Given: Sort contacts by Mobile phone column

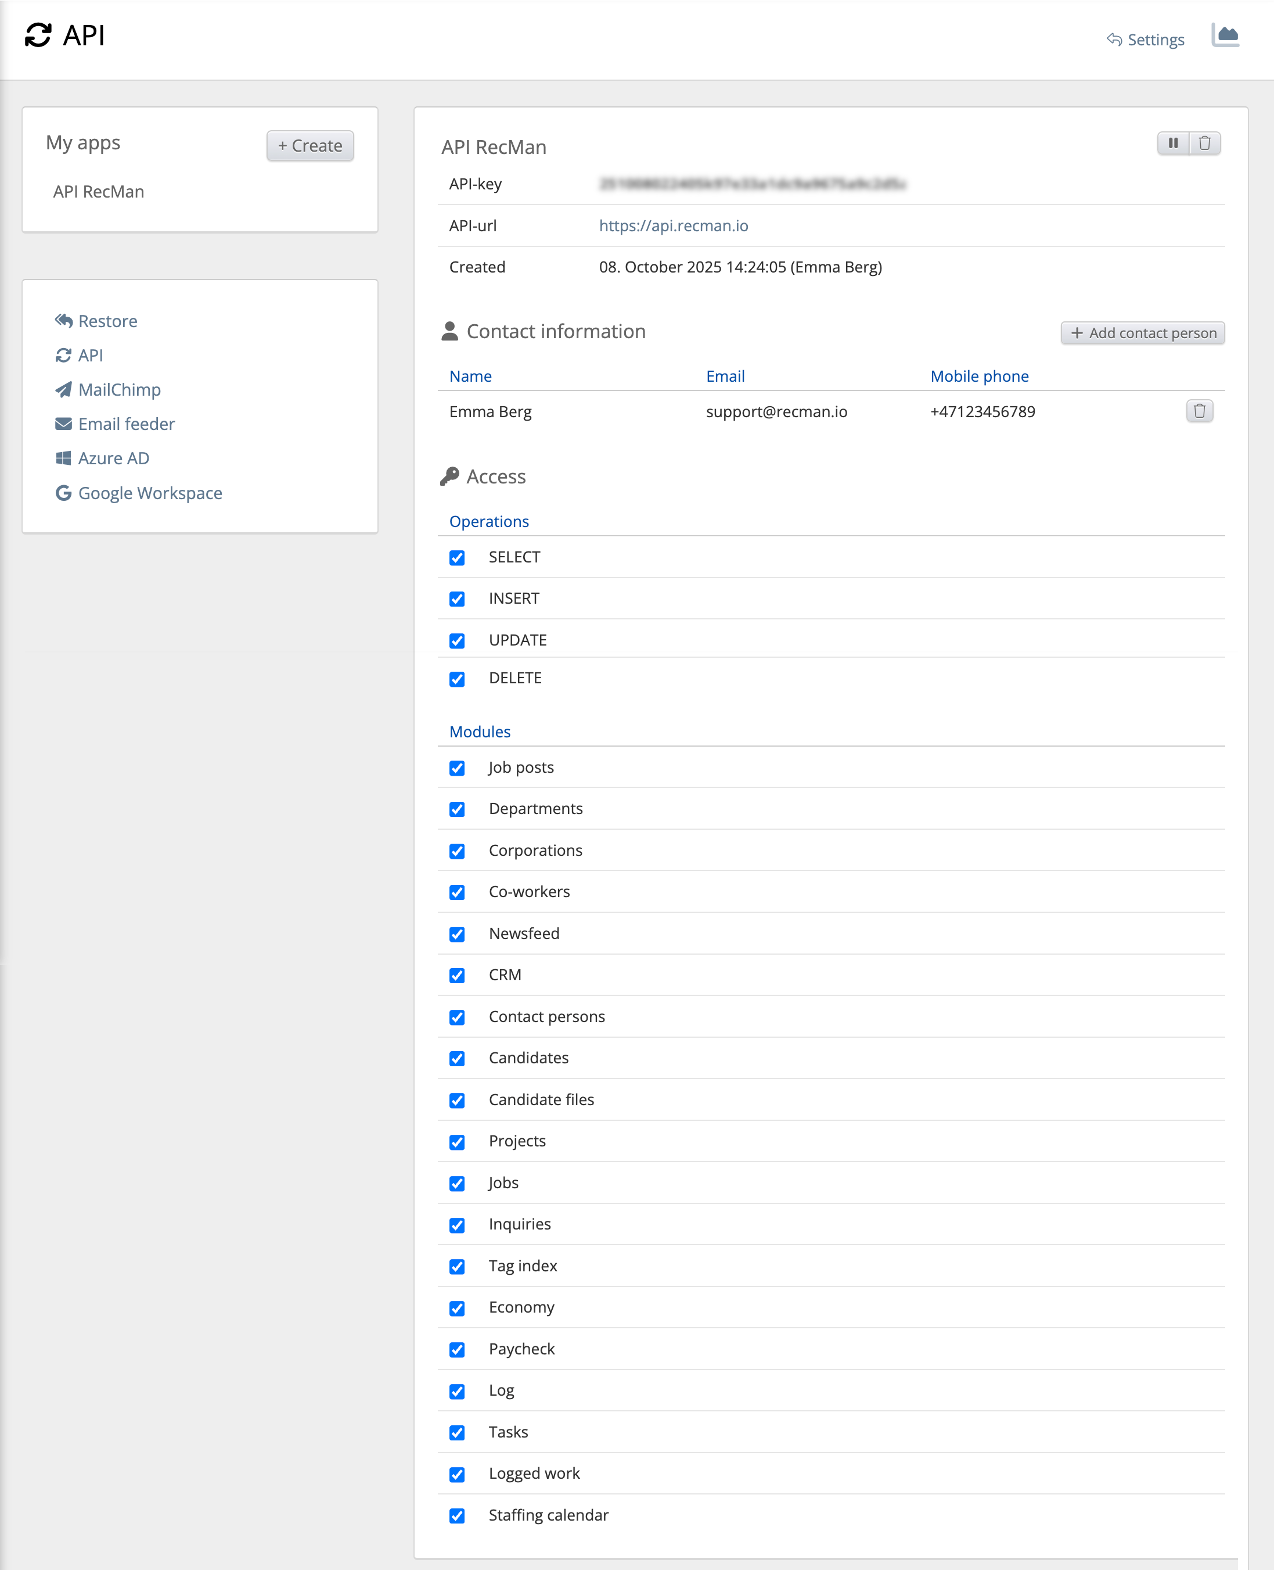Looking at the screenshot, I should pyautogui.click(x=979, y=376).
